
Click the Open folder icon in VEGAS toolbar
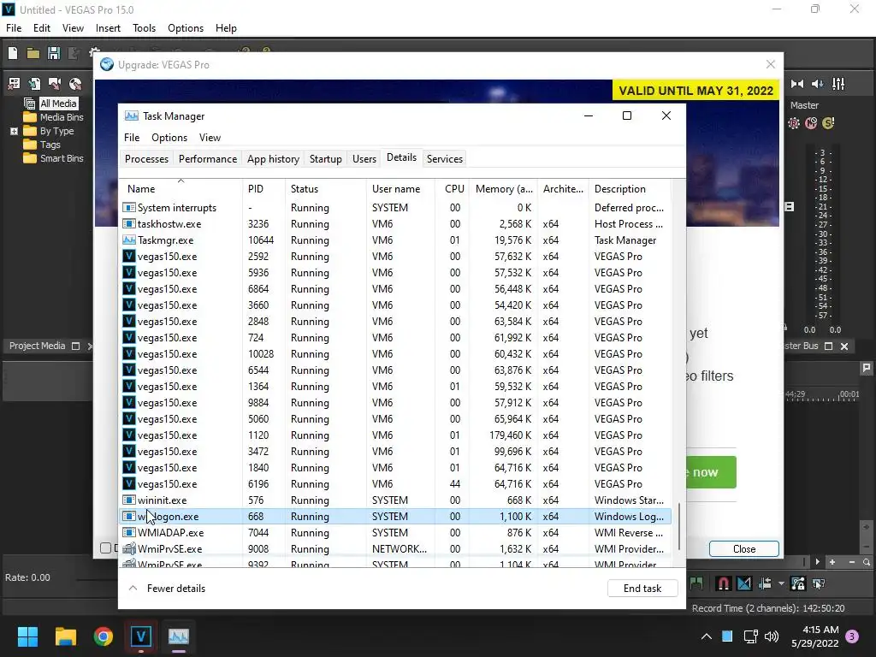[x=33, y=53]
